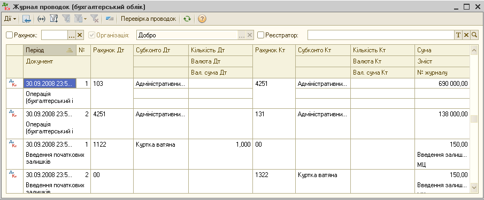Screen dimensions: 484x200
Task: Click the filter by current value icon
Action: [66, 19]
